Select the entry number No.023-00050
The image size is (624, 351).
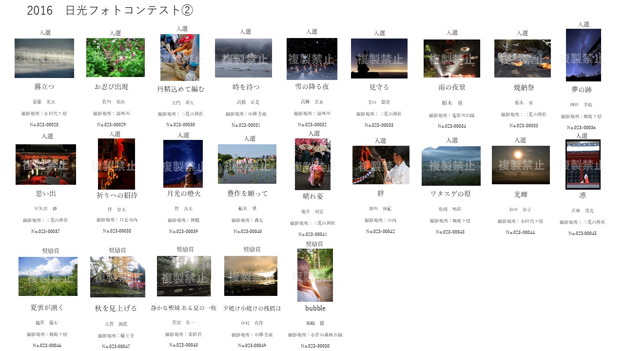point(314,346)
